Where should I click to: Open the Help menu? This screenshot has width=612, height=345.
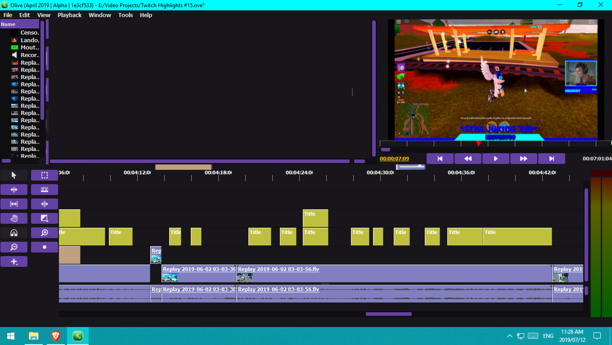click(x=146, y=15)
